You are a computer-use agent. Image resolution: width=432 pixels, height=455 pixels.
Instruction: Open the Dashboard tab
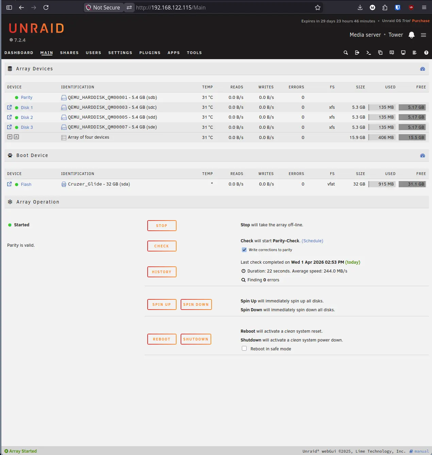(19, 53)
